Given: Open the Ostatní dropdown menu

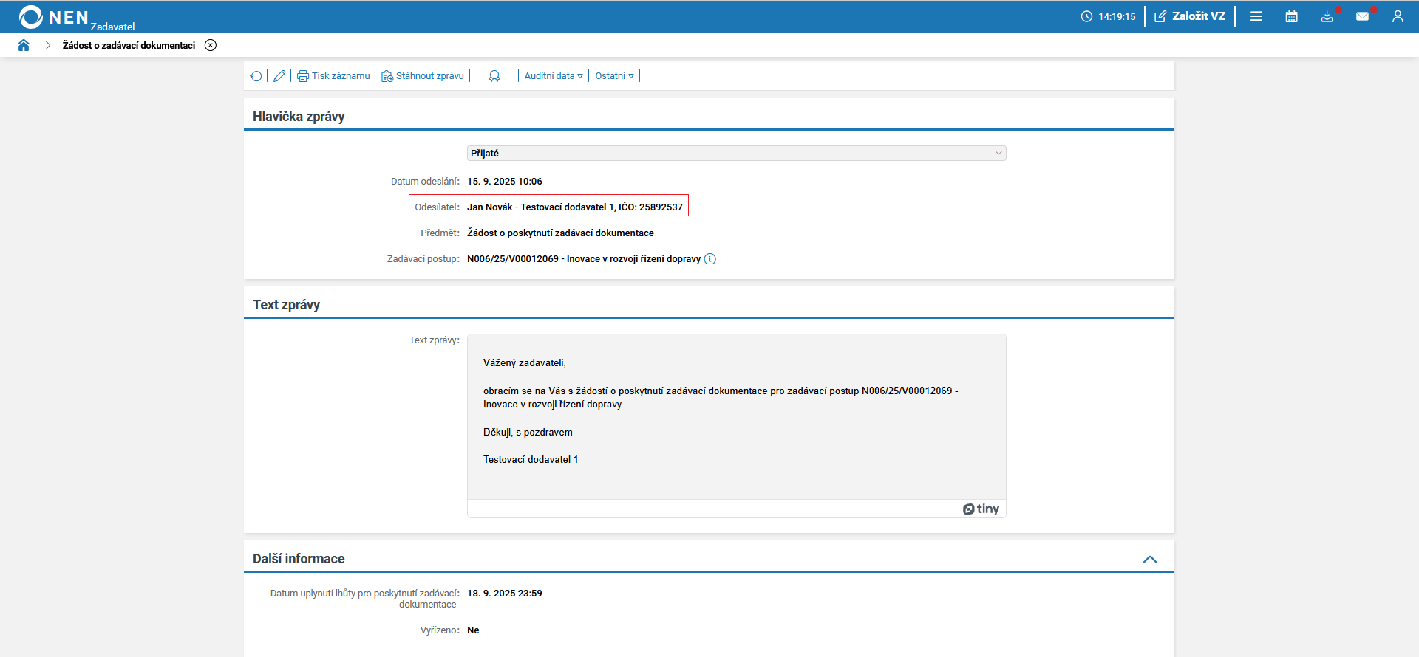Looking at the screenshot, I should pyautogui.click(x=615, y=76).
